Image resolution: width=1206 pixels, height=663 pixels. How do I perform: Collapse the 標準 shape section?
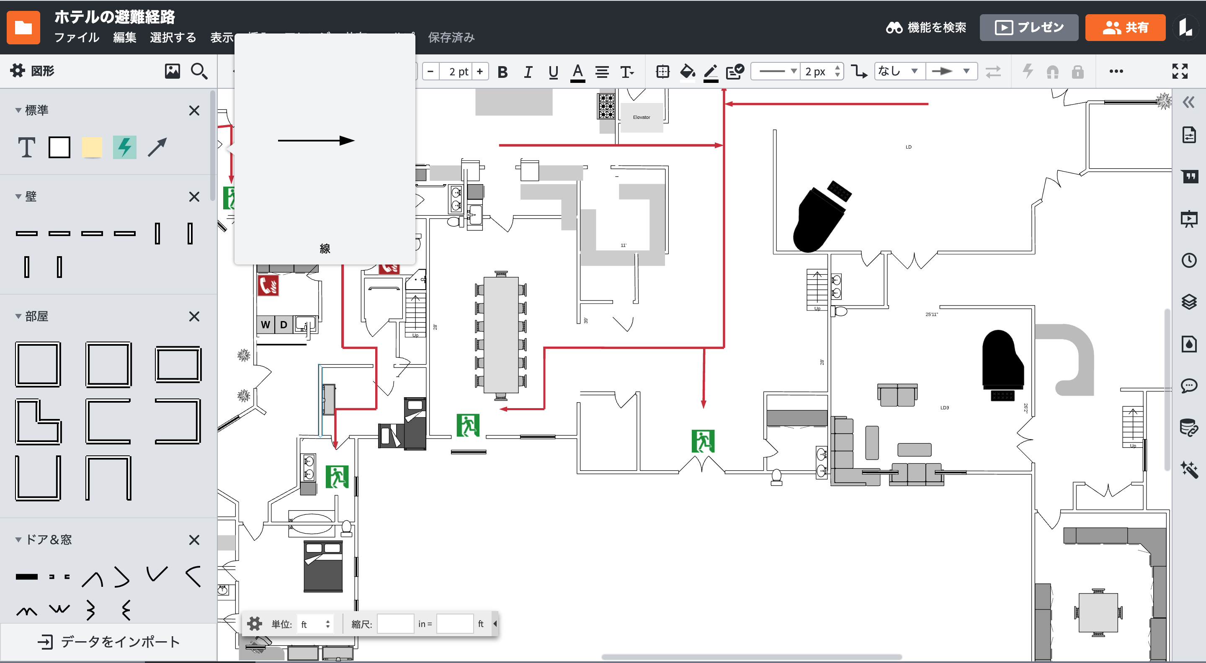(18, 110)
